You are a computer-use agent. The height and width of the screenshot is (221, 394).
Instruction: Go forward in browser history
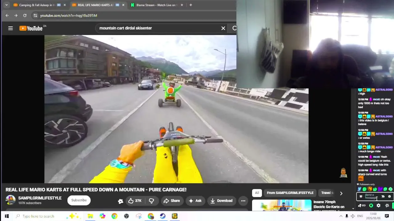[16, 15]
